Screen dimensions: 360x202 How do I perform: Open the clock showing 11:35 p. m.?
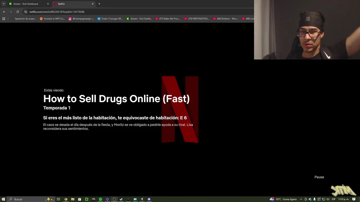344,199
